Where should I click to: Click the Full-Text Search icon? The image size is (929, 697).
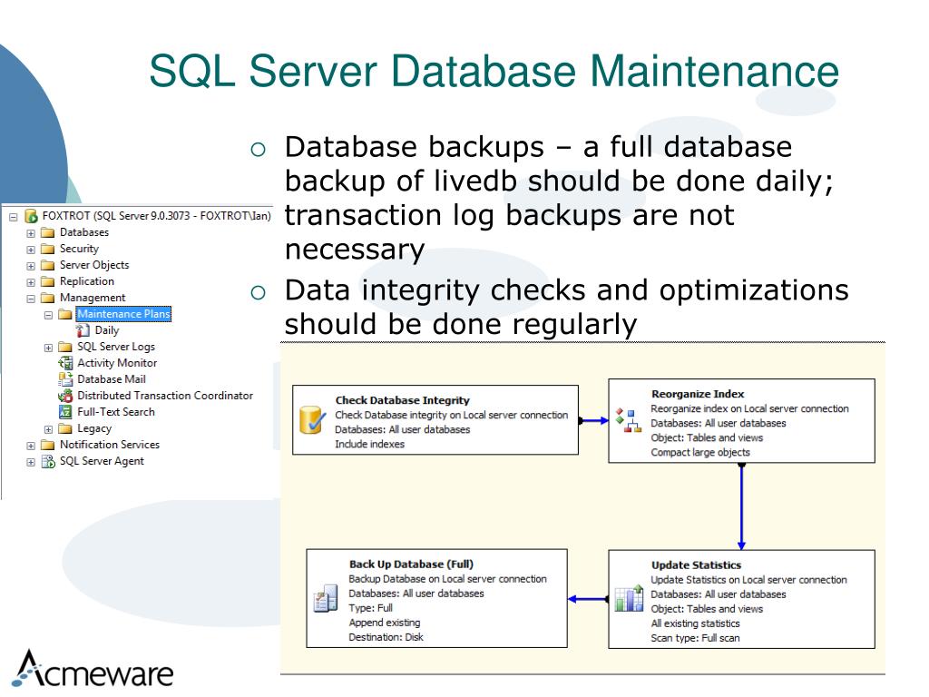pyautogui.click(x=65, y=412)
